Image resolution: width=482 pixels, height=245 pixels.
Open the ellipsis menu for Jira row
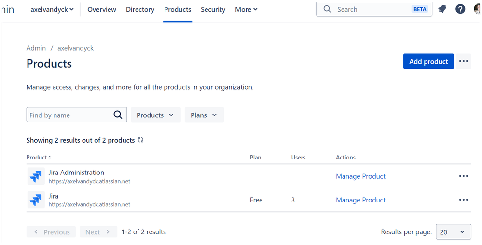[x=464, y=200]
